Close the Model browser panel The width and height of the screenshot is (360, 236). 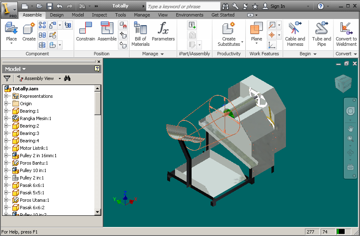[x=99, y=61]
